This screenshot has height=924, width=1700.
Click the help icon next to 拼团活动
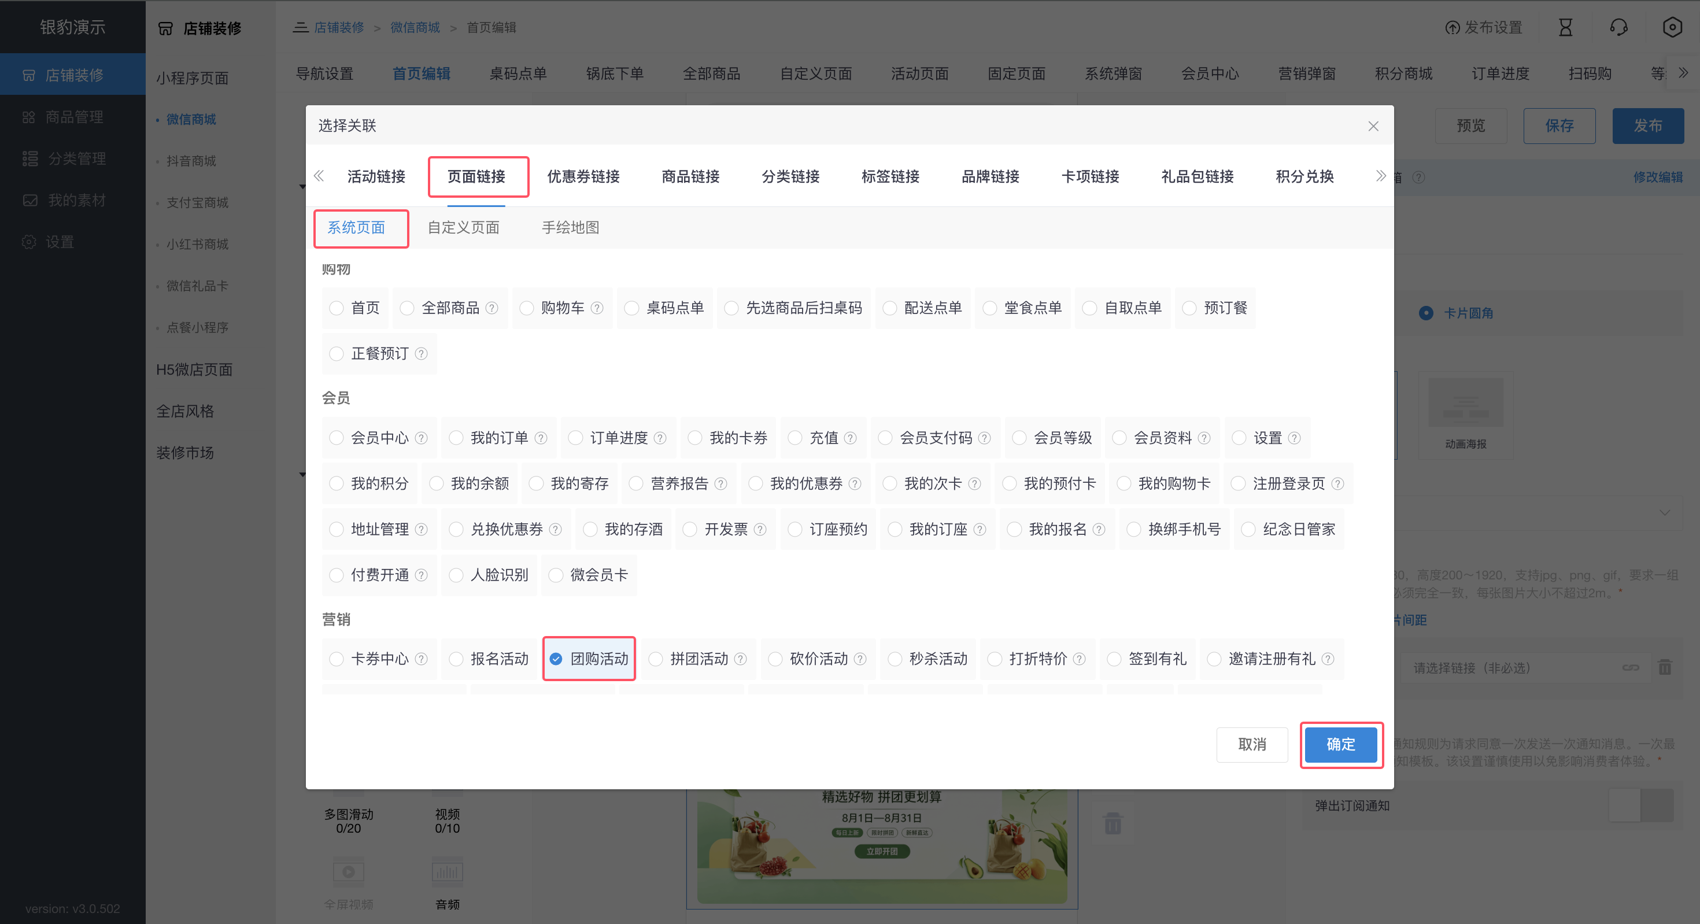(741, 659)
